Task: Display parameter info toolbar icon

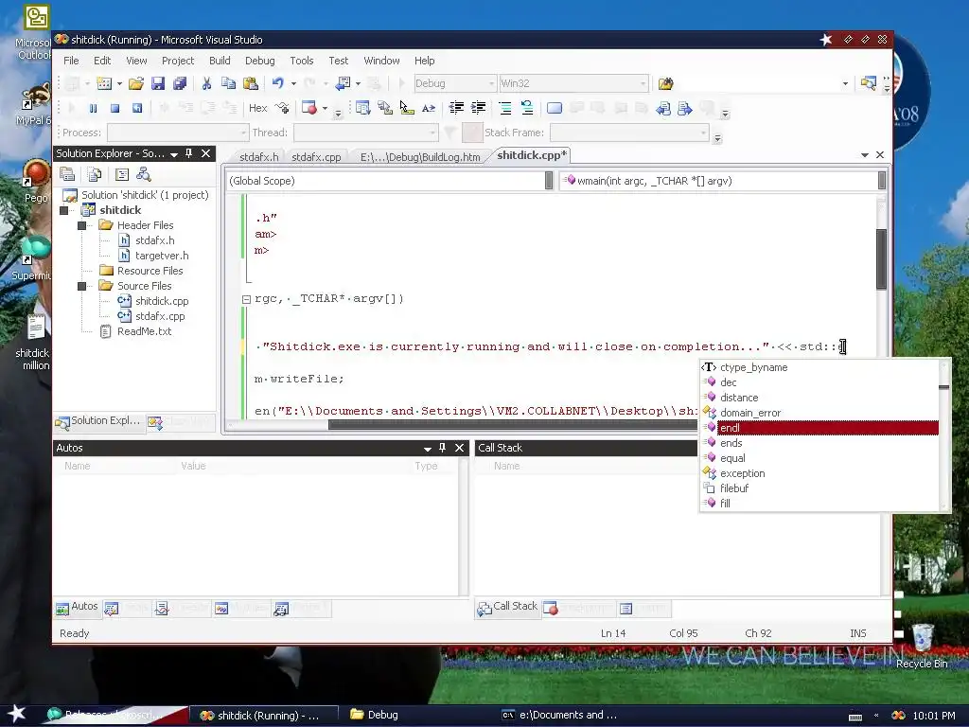Action: [385, 108]
